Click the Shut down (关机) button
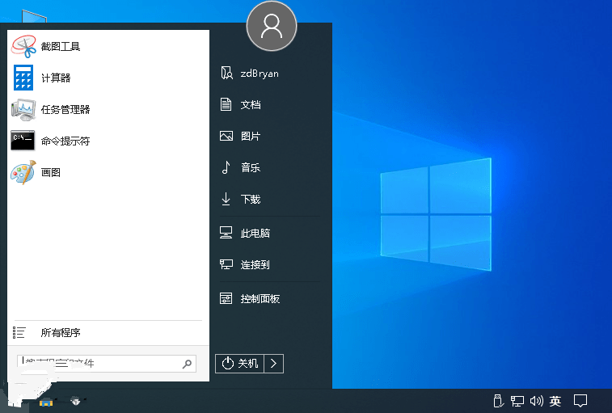The height and width of the screenshot is (413, 612). [x=240, y=364]
